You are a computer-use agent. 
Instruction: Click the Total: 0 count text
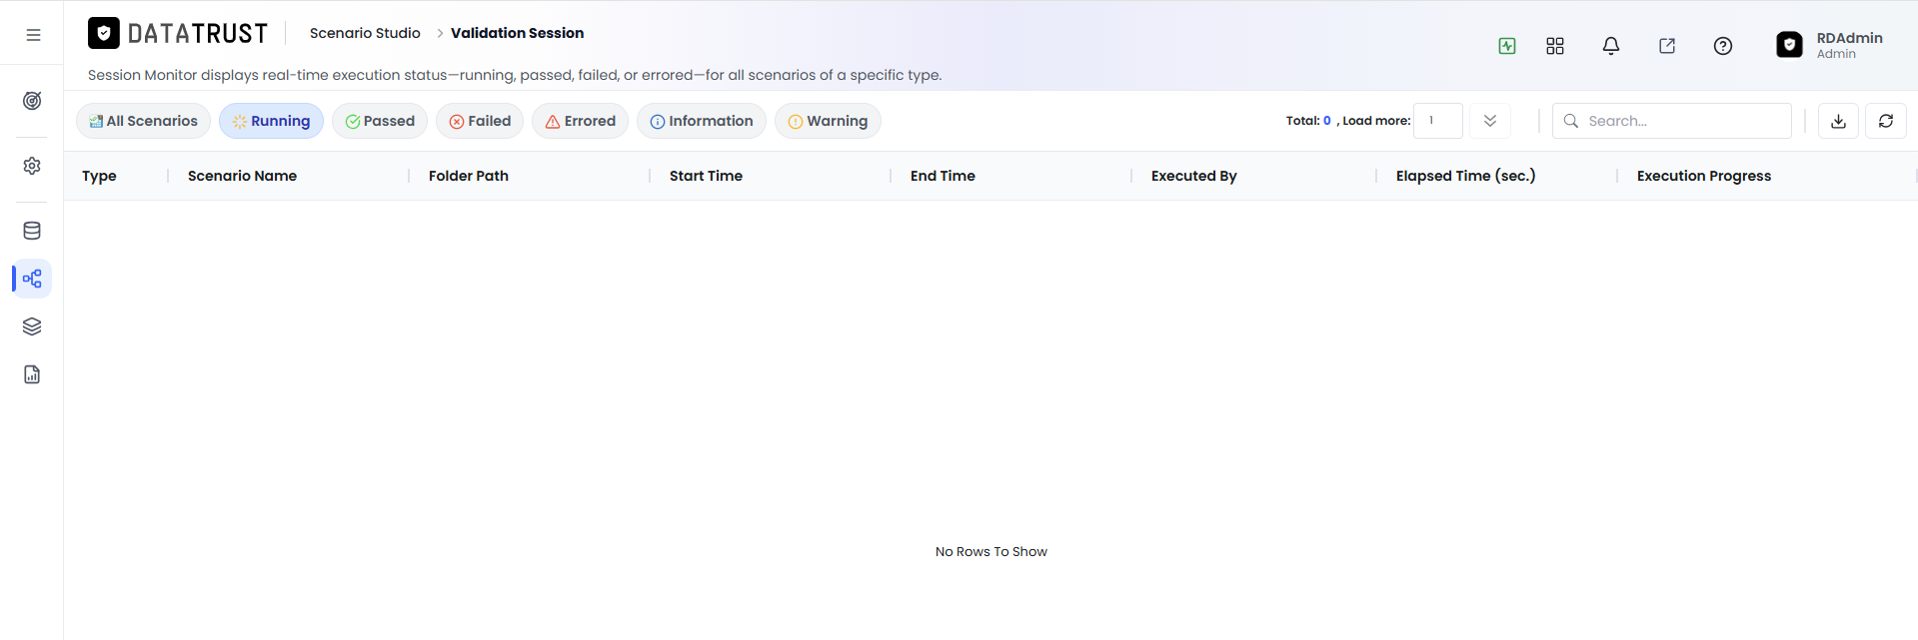[1308, 121]
